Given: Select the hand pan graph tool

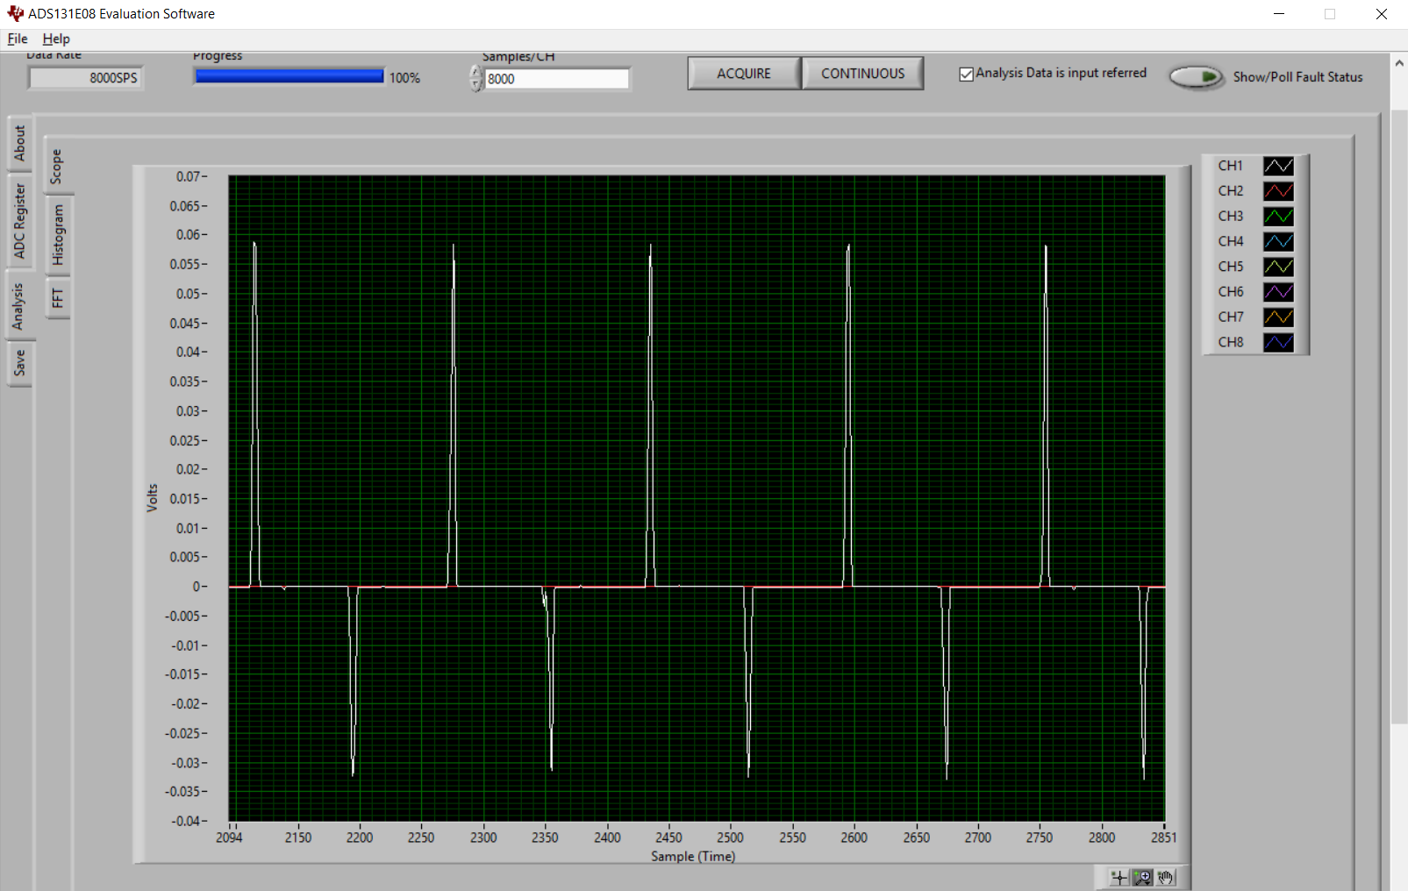Looking at the screenshot, I should point(1165,877).
